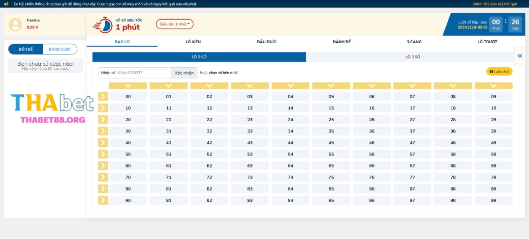Switch to the Bảng cược panel
This screenshot has height=239, width=529.
(60, 49)
